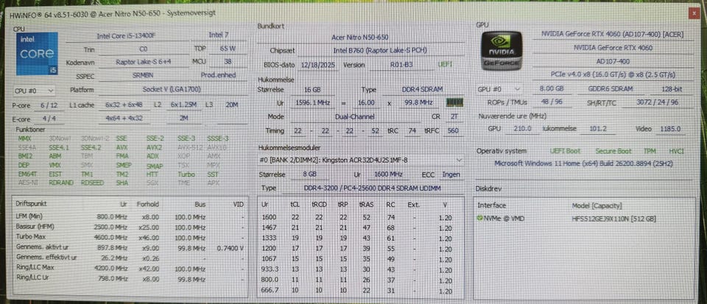Click the AD107-400 GPU chip value
The image size is (707, 304).
612,61
